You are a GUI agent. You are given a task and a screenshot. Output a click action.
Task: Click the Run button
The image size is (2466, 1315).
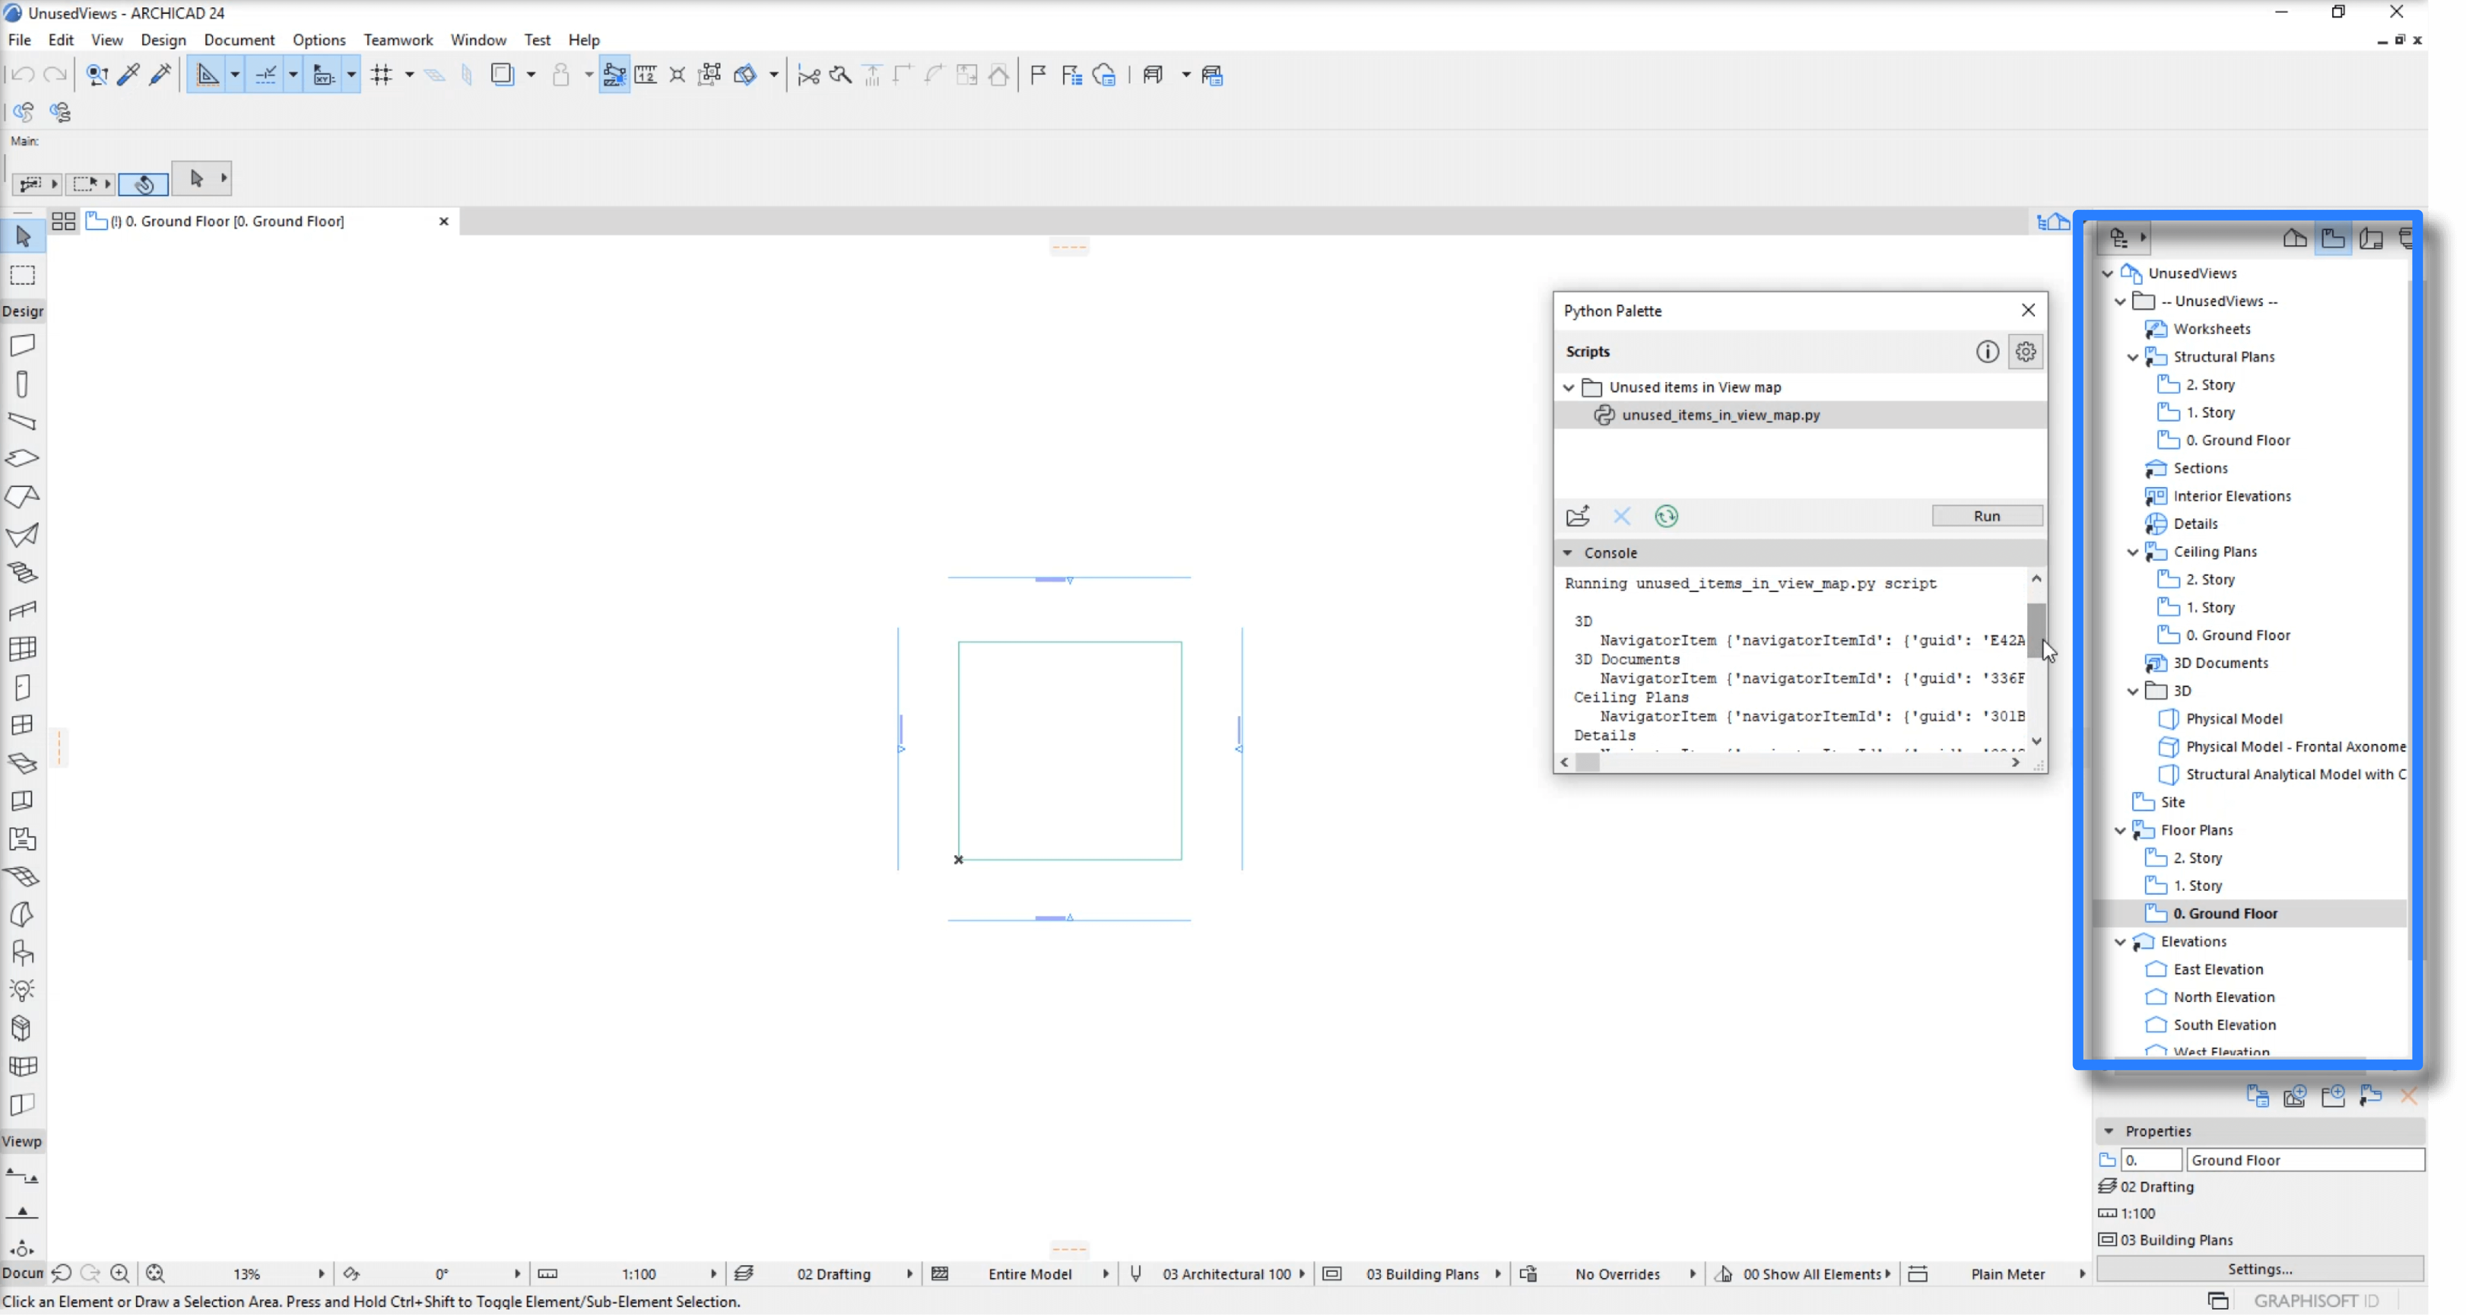(1986, 516)
